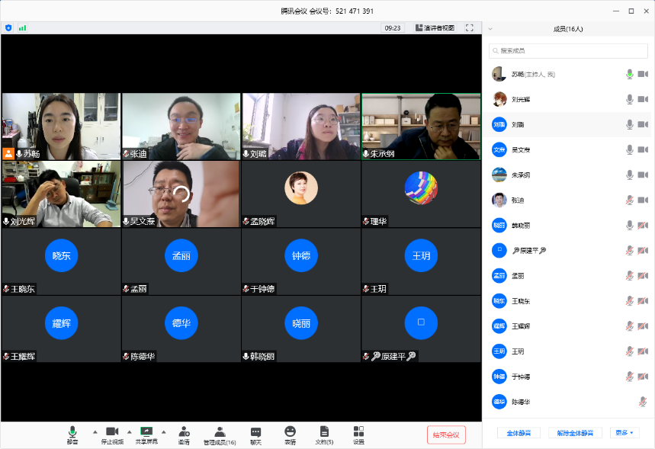Open the 更多 dropdown in member panel

point(624,433)
